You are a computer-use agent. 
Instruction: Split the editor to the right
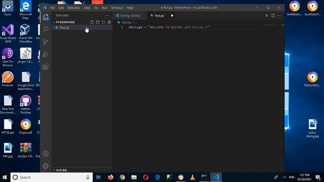[273, 16]
